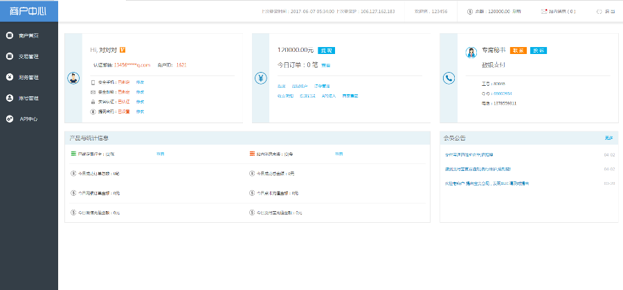Click the login IP 106.127.162.183
The image size is (623, 290).
[x=378, y=12]
